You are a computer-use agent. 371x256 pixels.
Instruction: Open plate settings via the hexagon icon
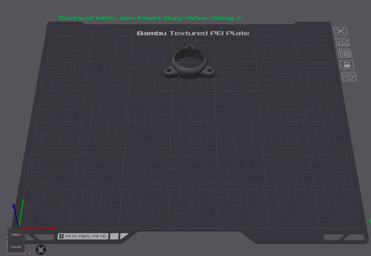tap(349, 77)
